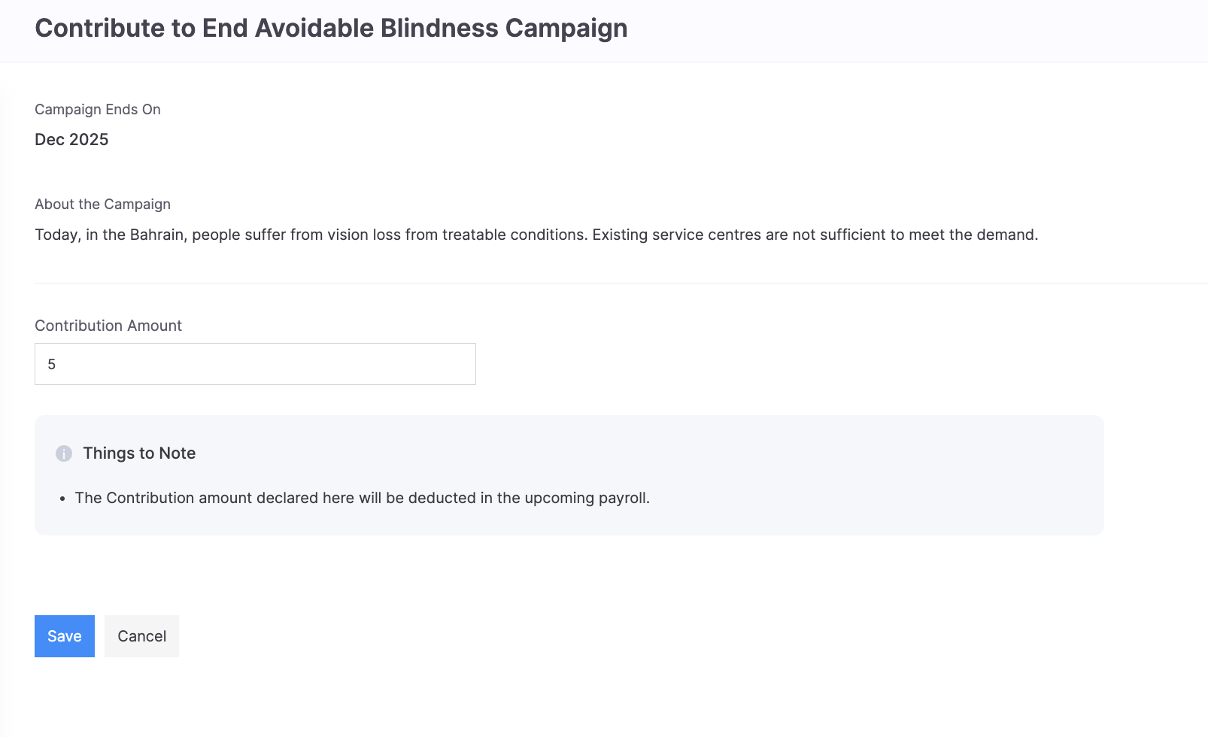Click the bullet marker of the payroll note

63,499
